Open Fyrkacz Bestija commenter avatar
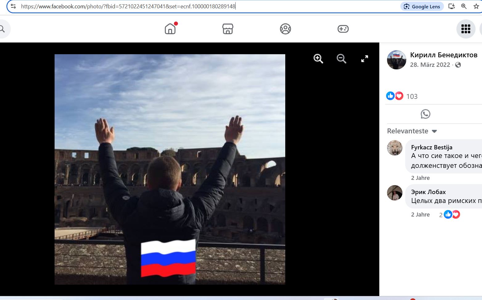482x300 pixels. (395, 148)
